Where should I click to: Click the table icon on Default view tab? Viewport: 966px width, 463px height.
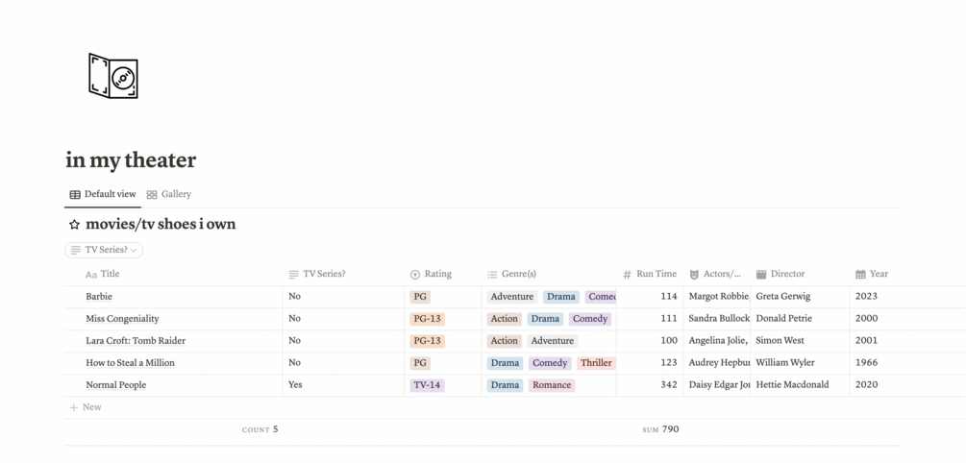pos(75,195)
